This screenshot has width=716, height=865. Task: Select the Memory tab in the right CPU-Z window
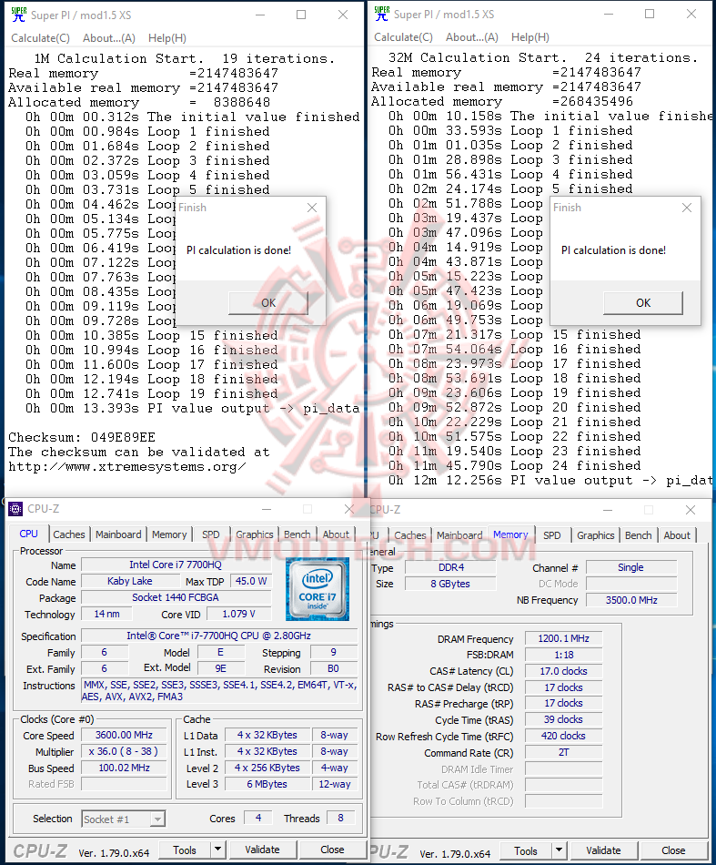tap(510, 534)
